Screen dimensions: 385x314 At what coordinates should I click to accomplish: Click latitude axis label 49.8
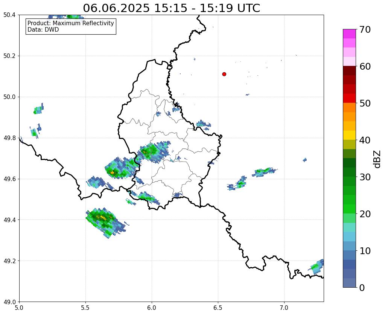tap(9, 138)
